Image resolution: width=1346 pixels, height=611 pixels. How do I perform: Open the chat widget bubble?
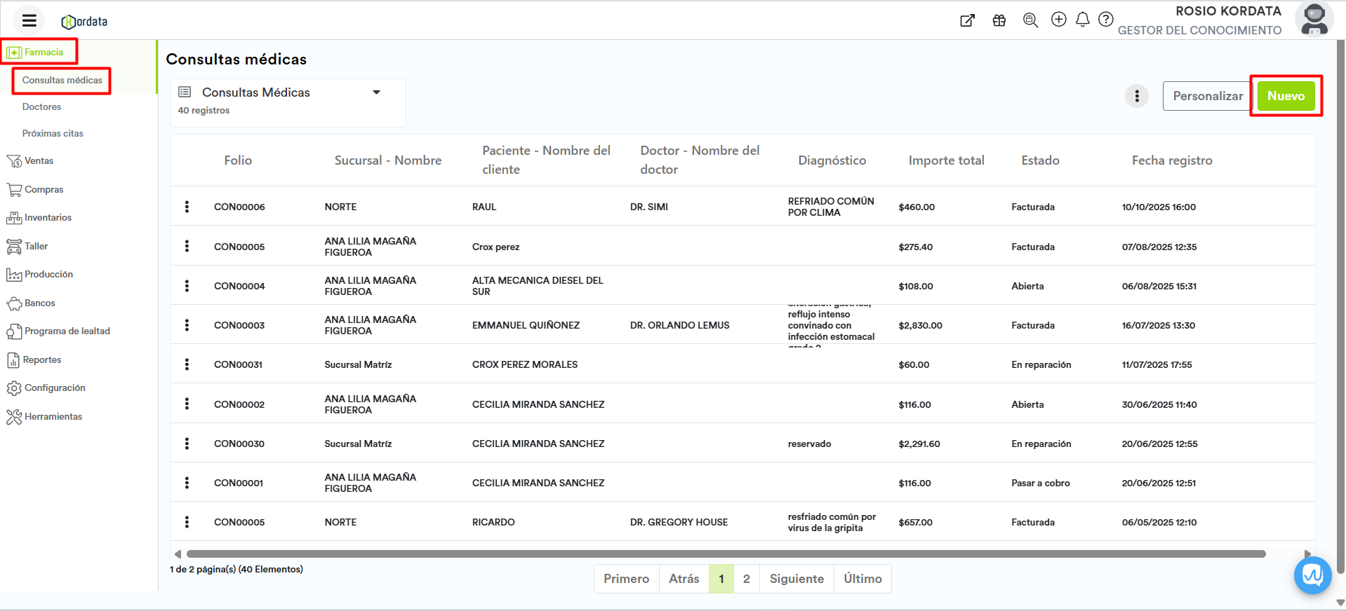point(1312,575)
